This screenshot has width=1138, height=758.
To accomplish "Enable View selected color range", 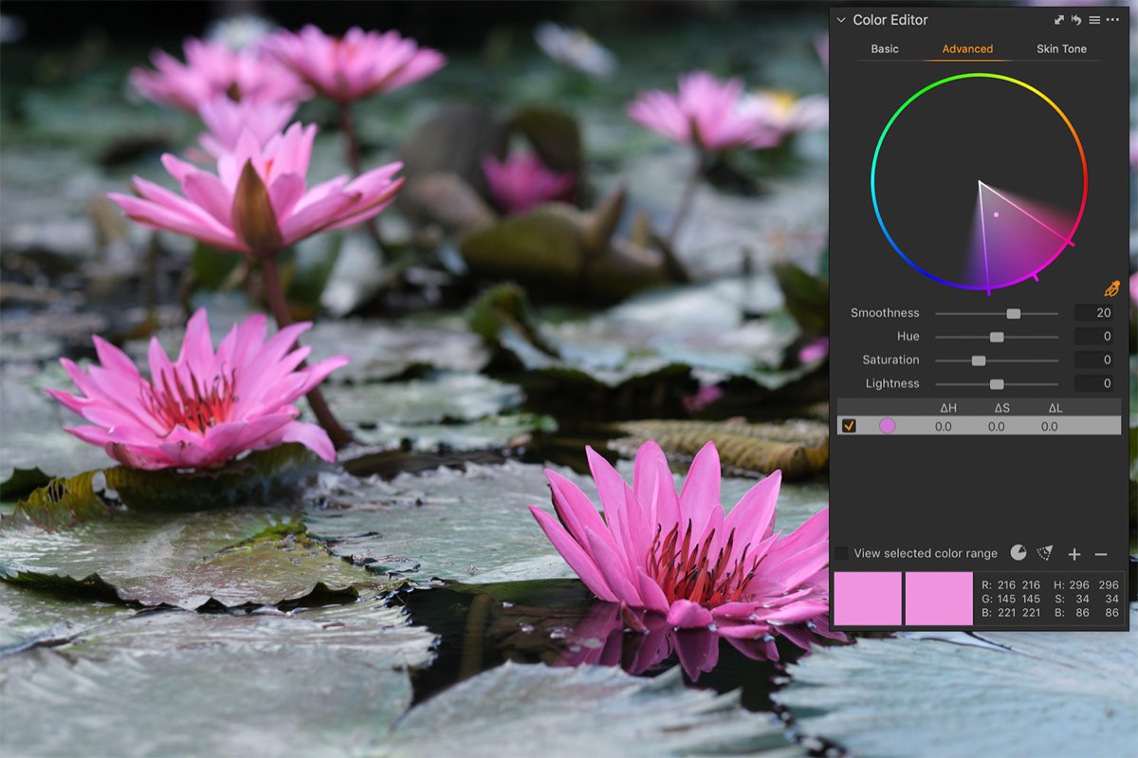I will 839,553.
